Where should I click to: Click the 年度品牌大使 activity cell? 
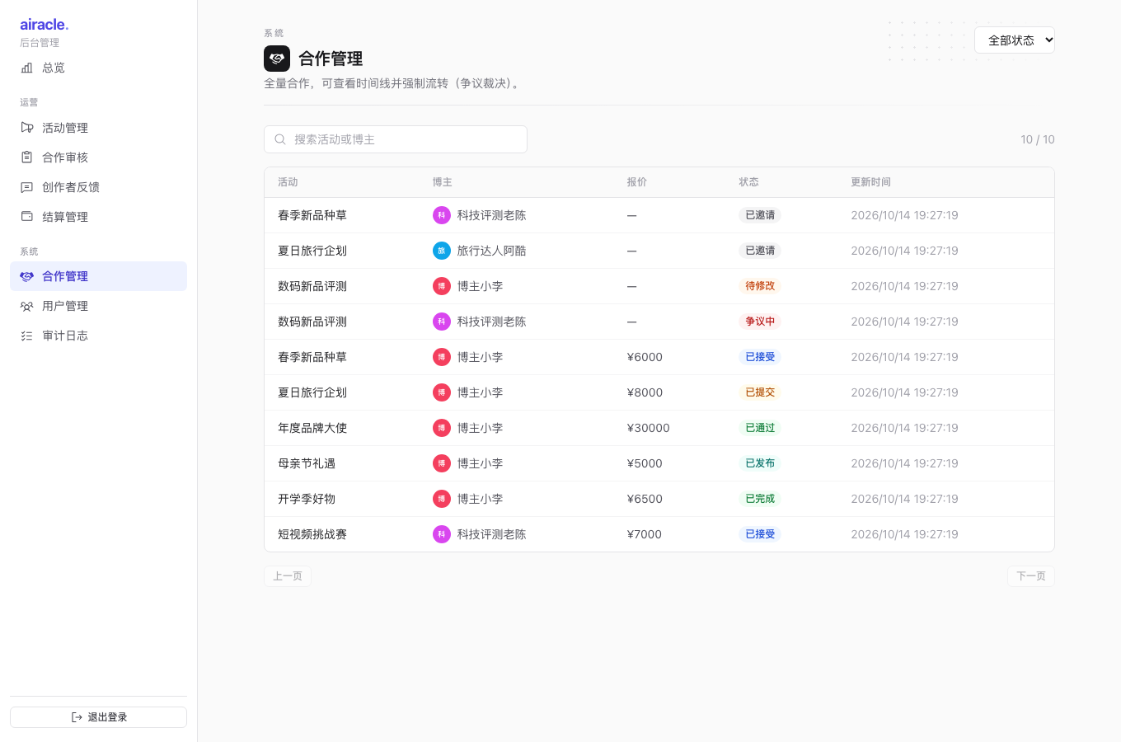(x=312, y=428)
